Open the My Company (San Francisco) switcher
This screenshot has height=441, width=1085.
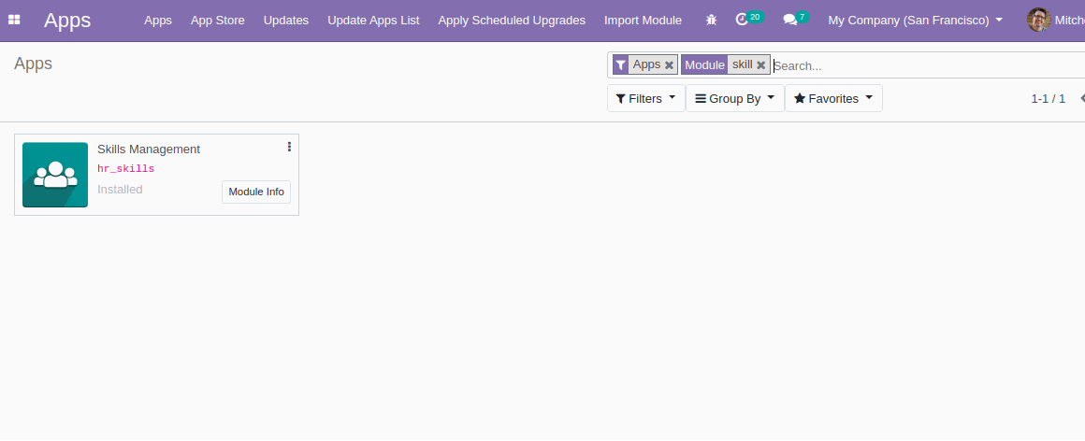click(916, 20)
